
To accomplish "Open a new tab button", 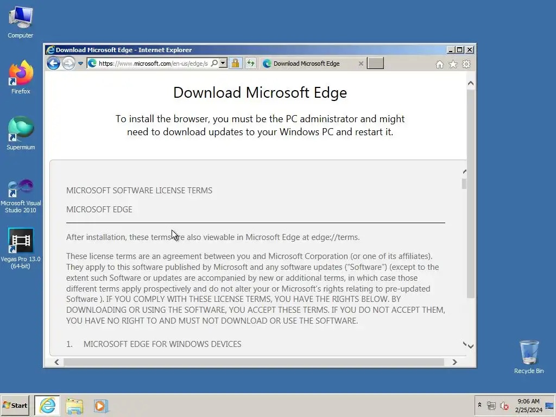I will [x=375, y=63].
